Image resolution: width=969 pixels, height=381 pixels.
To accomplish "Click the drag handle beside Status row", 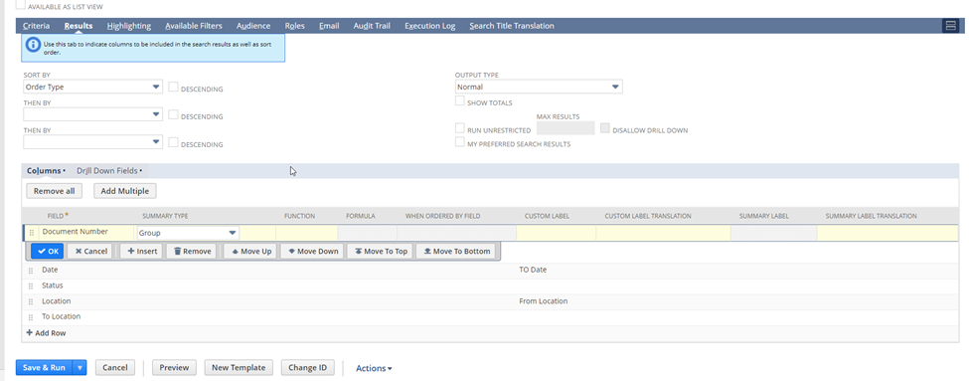I will 29,286.
